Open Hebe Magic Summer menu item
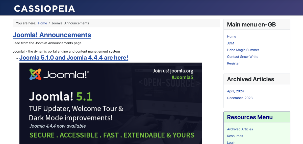 [x=243, y=50]
